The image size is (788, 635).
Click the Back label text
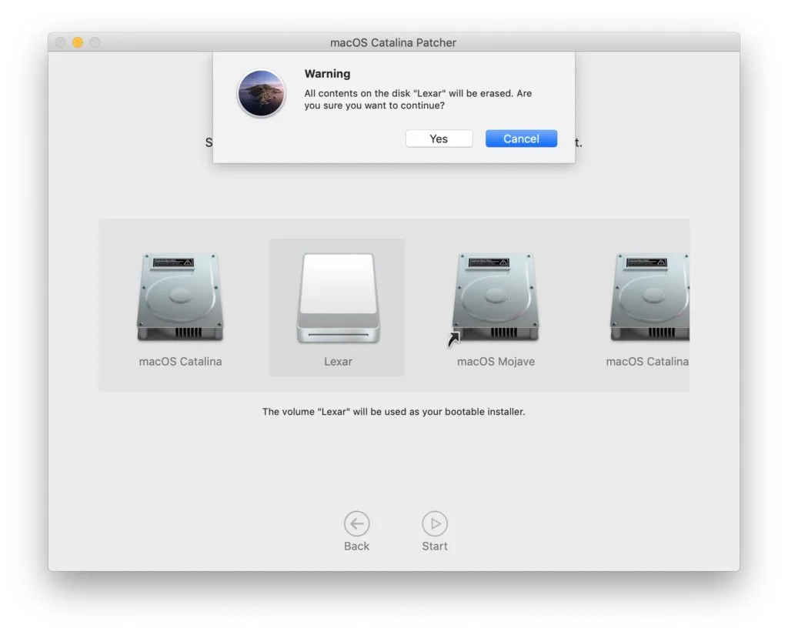click(356, 546)
